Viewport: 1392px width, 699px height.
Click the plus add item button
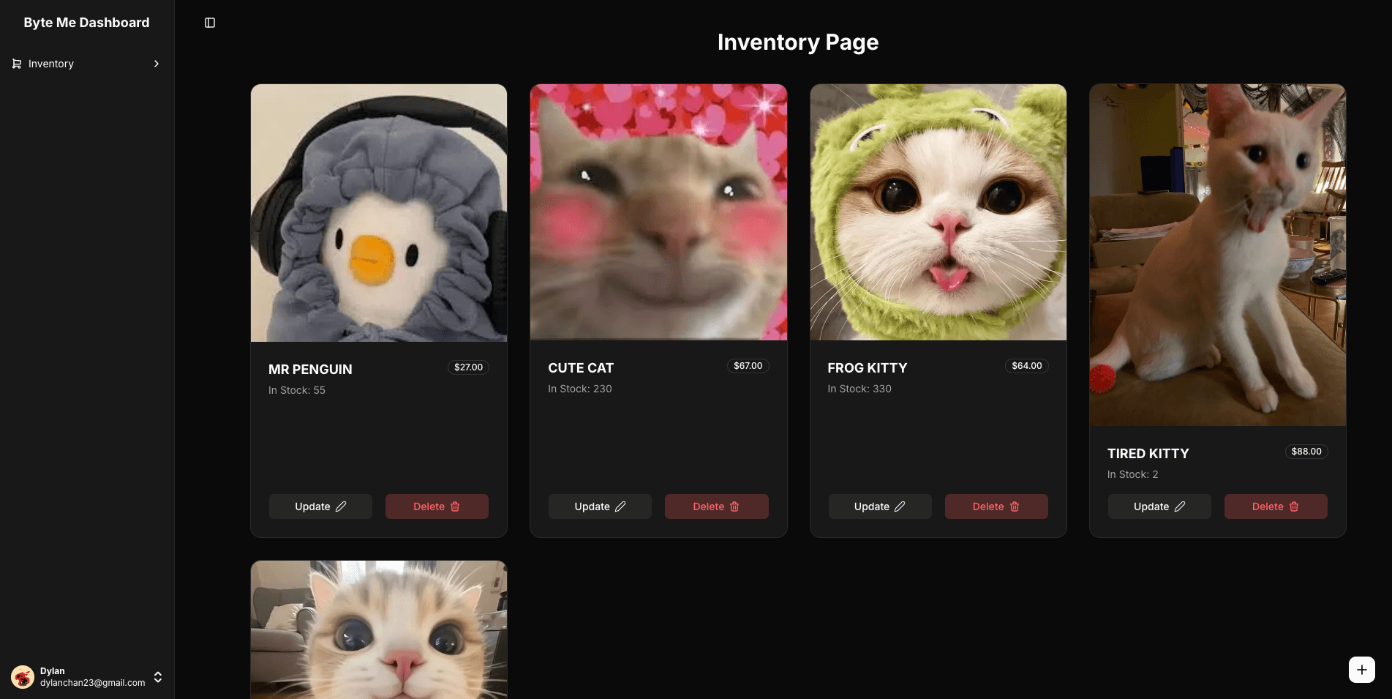click(1361, 670)
